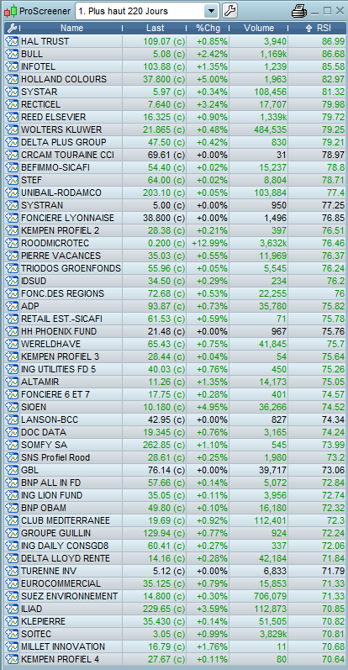The image size is (348, 670).
Task: Select DOC DATA row name
Action: coord(44,432)
